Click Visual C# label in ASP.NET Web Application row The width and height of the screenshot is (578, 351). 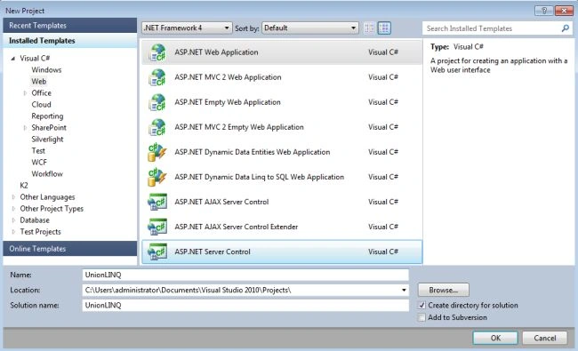point(383,52)
